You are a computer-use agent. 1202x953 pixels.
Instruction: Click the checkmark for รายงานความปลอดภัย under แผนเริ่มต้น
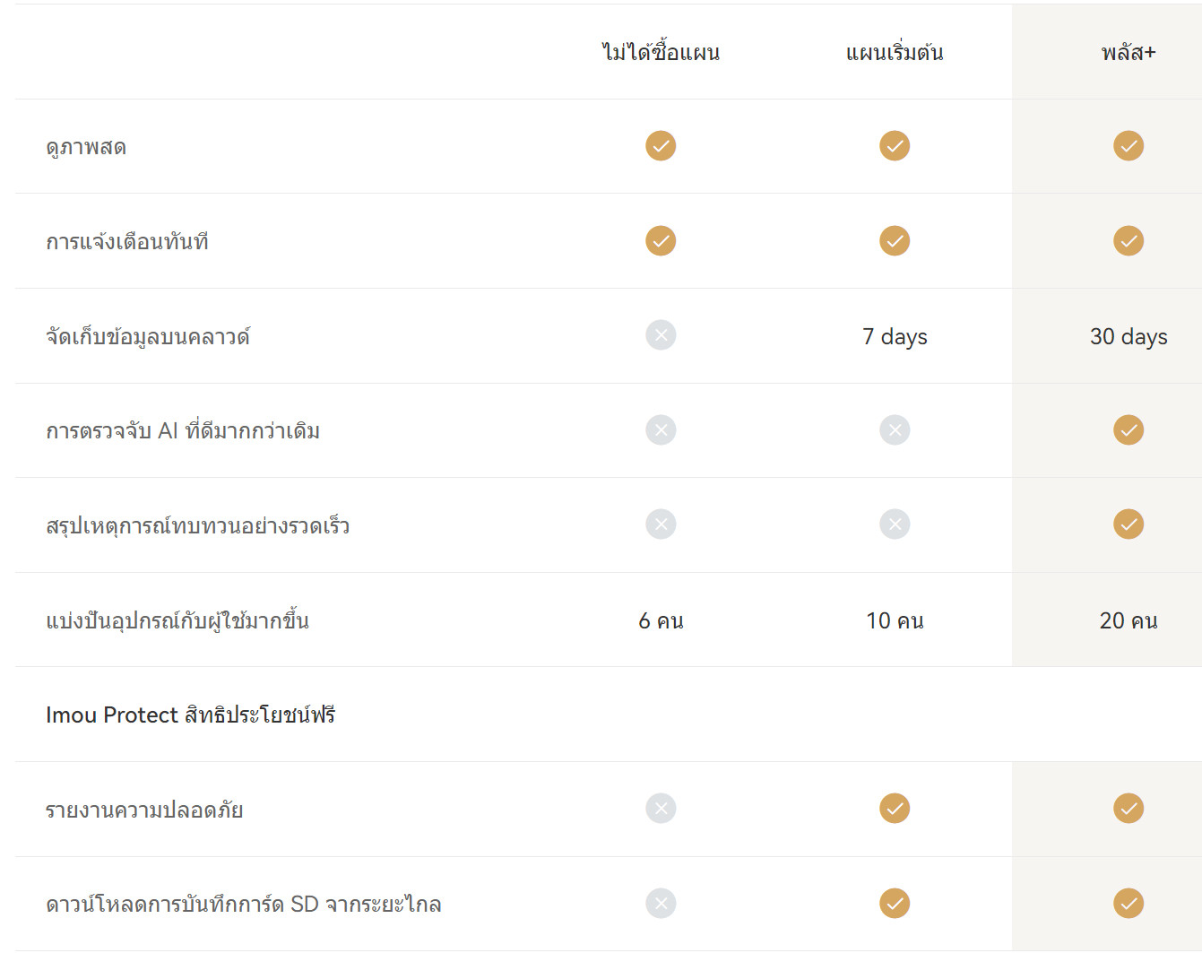coord(895,809)
